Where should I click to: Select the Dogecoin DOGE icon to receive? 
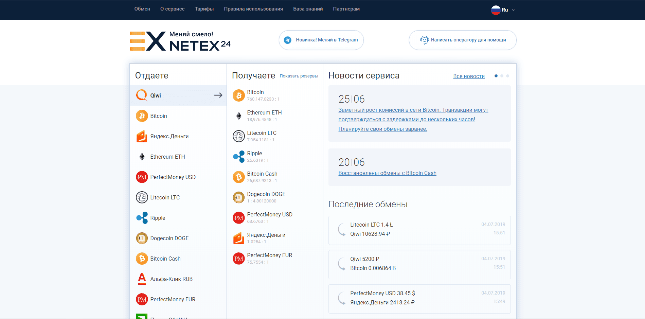click(x=238, y=197)
